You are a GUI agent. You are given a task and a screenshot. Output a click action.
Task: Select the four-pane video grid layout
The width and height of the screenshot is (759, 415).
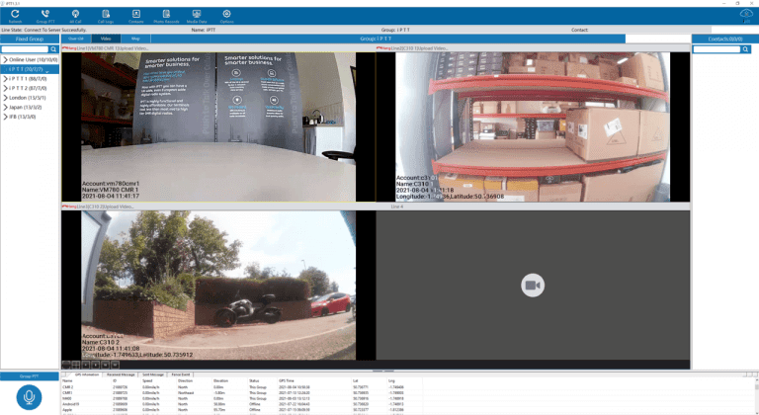(x=76, y=365)
